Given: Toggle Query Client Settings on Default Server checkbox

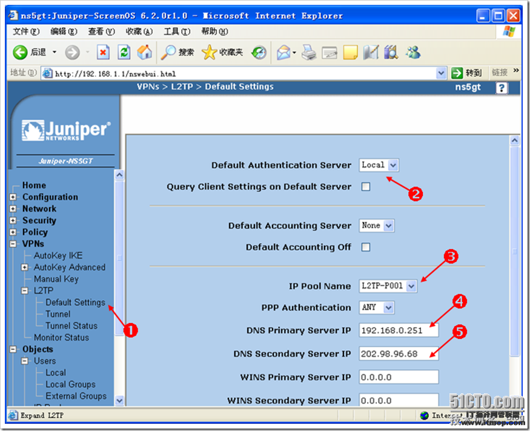Looking at the screenshot, I should 366,187.
